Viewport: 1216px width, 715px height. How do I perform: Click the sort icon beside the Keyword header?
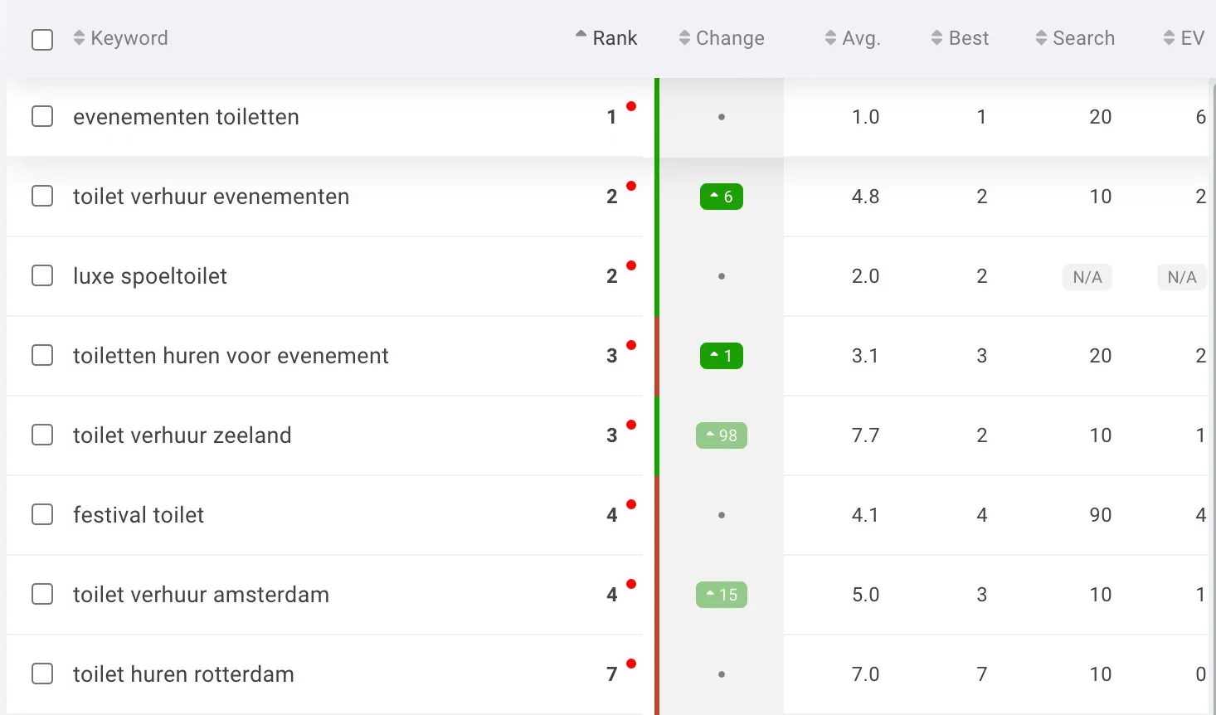(80, 38)
